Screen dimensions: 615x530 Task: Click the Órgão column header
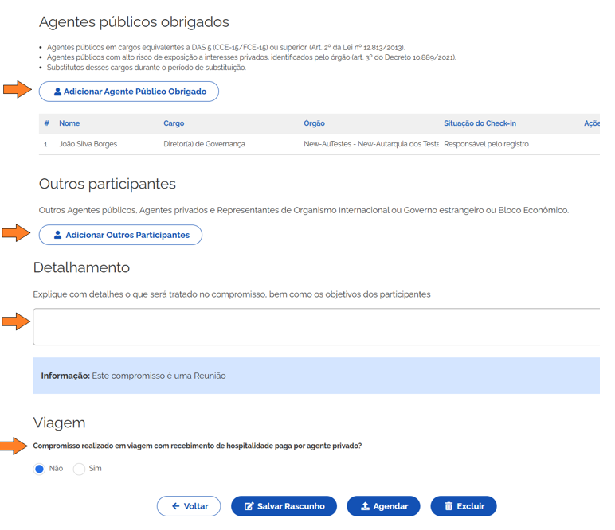[314, 123]
